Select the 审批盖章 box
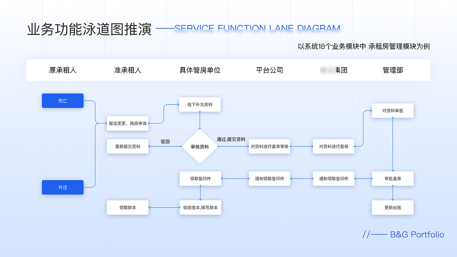The image size is (457, 257). coord(393,178)
